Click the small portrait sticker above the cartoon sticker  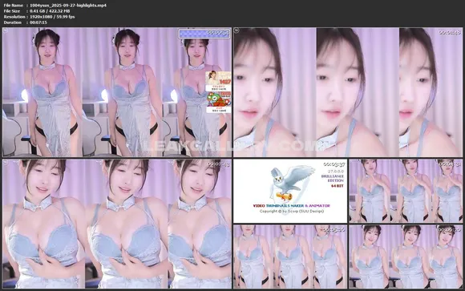tap(218, 79)
